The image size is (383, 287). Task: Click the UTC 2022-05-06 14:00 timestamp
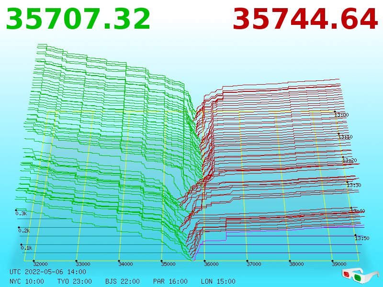48,272
